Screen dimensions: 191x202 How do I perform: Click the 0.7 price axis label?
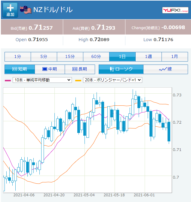[x=176, y=177]
